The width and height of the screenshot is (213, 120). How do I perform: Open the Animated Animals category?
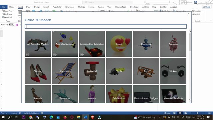pos(65,44)
